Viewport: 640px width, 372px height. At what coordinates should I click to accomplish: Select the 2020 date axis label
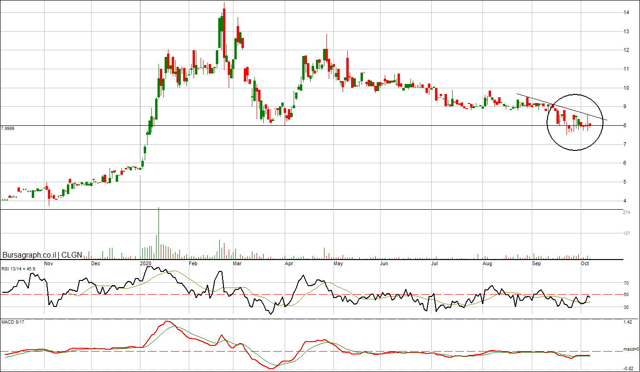point(146,263)
